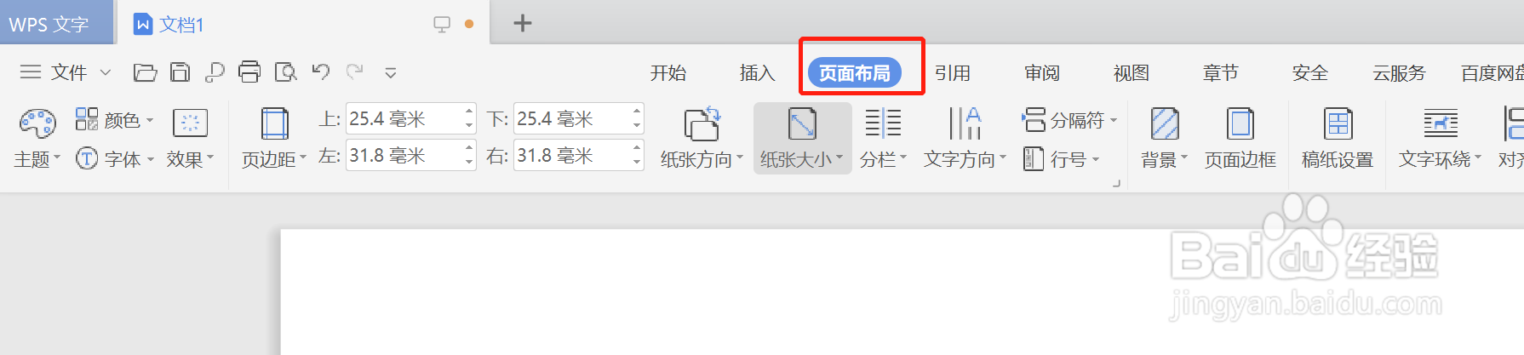Screen dimensions: 1524x355
Task: Open the 纸张方向 orientation icon
Action: click(702, 123)
